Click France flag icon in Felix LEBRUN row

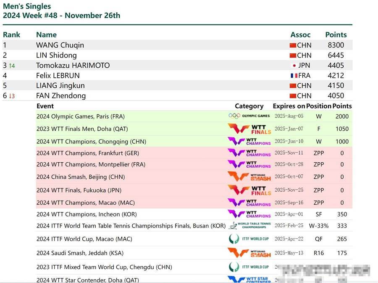tap(294, 76)
